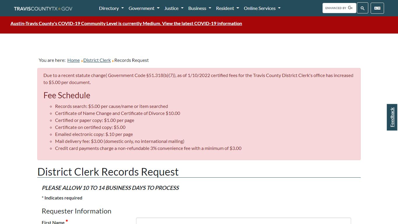
Task: Click the 'Records search: $5.00' fee line
Action: [111, 106]
